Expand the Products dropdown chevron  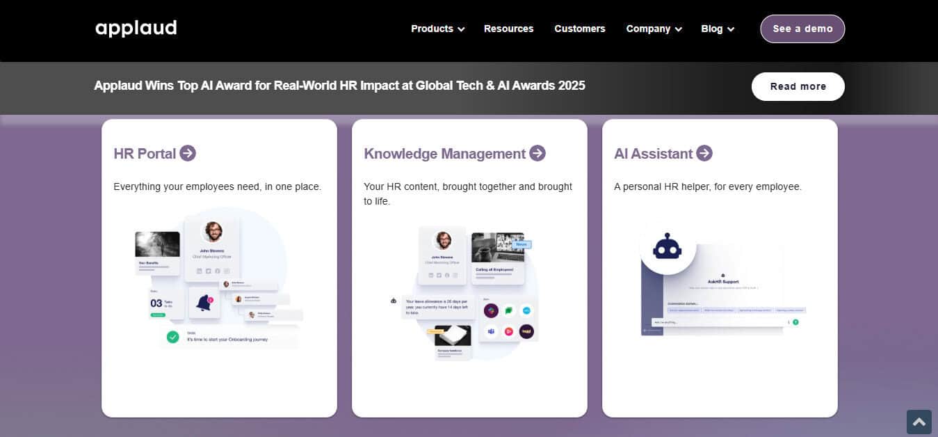(x=461, y=29)
